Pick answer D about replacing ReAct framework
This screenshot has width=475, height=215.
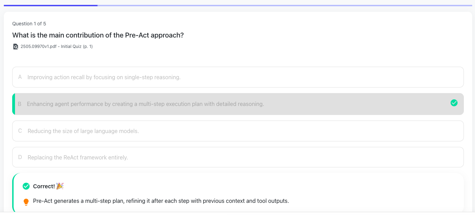pos(78,157)
